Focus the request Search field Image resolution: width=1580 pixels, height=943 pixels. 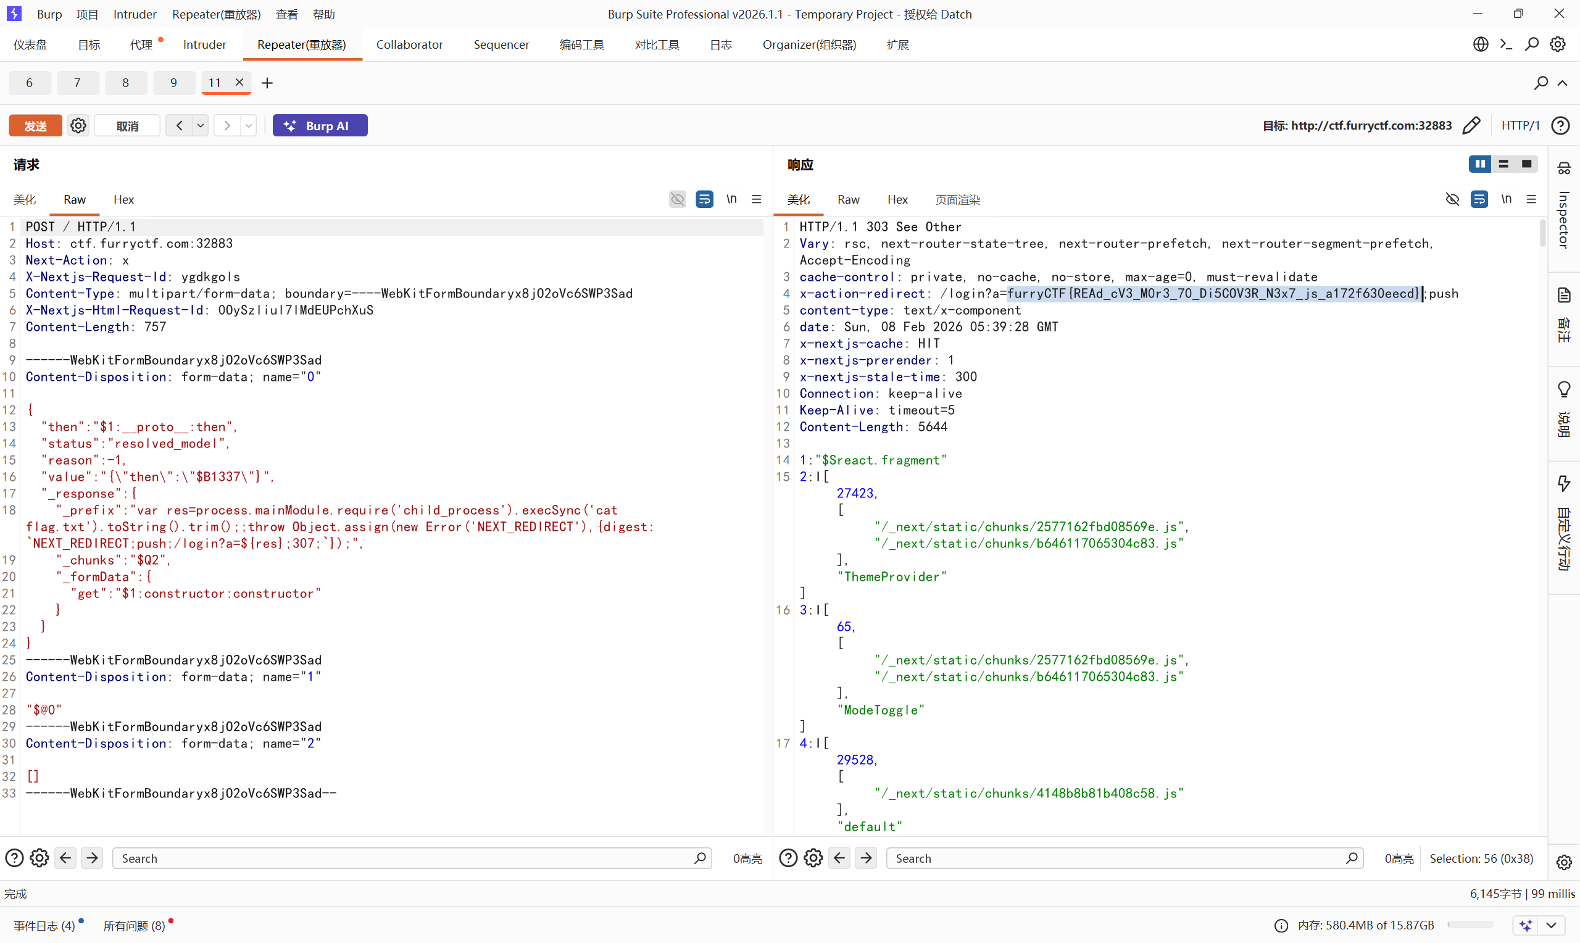pyautogui.click(x=412, y=858)
